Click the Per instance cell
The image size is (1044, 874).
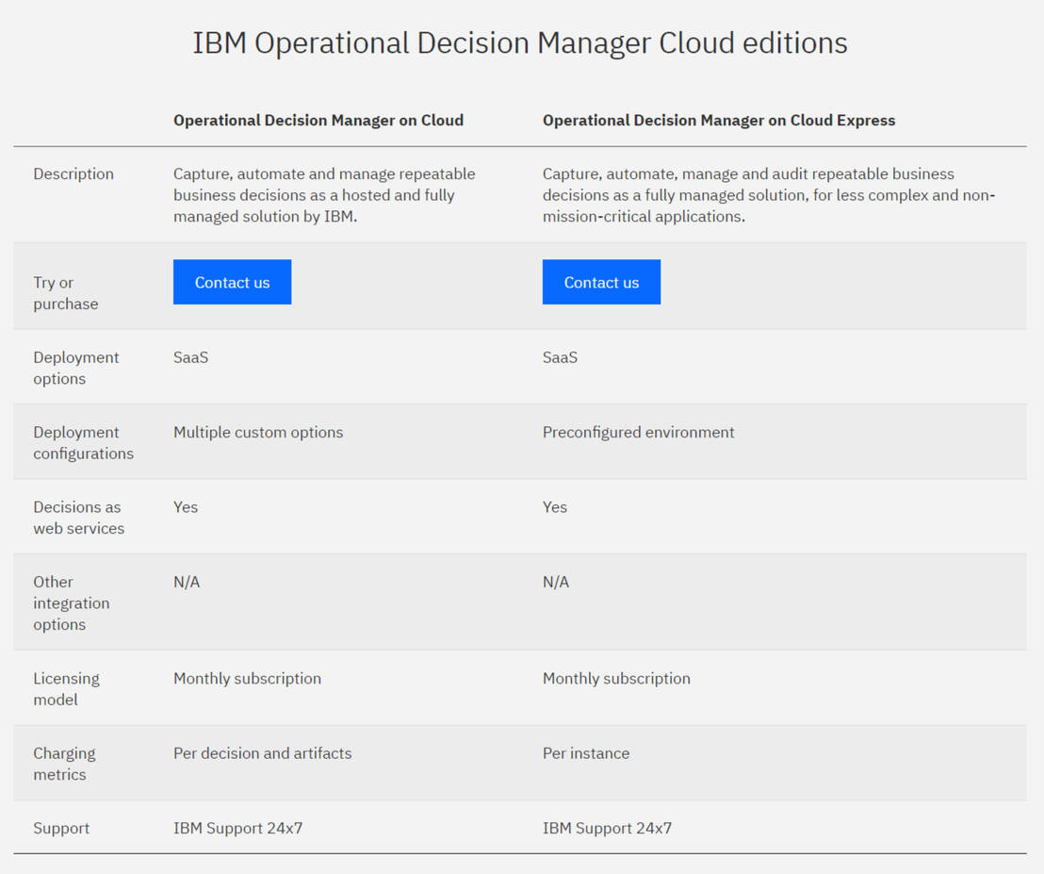point(586,752)
